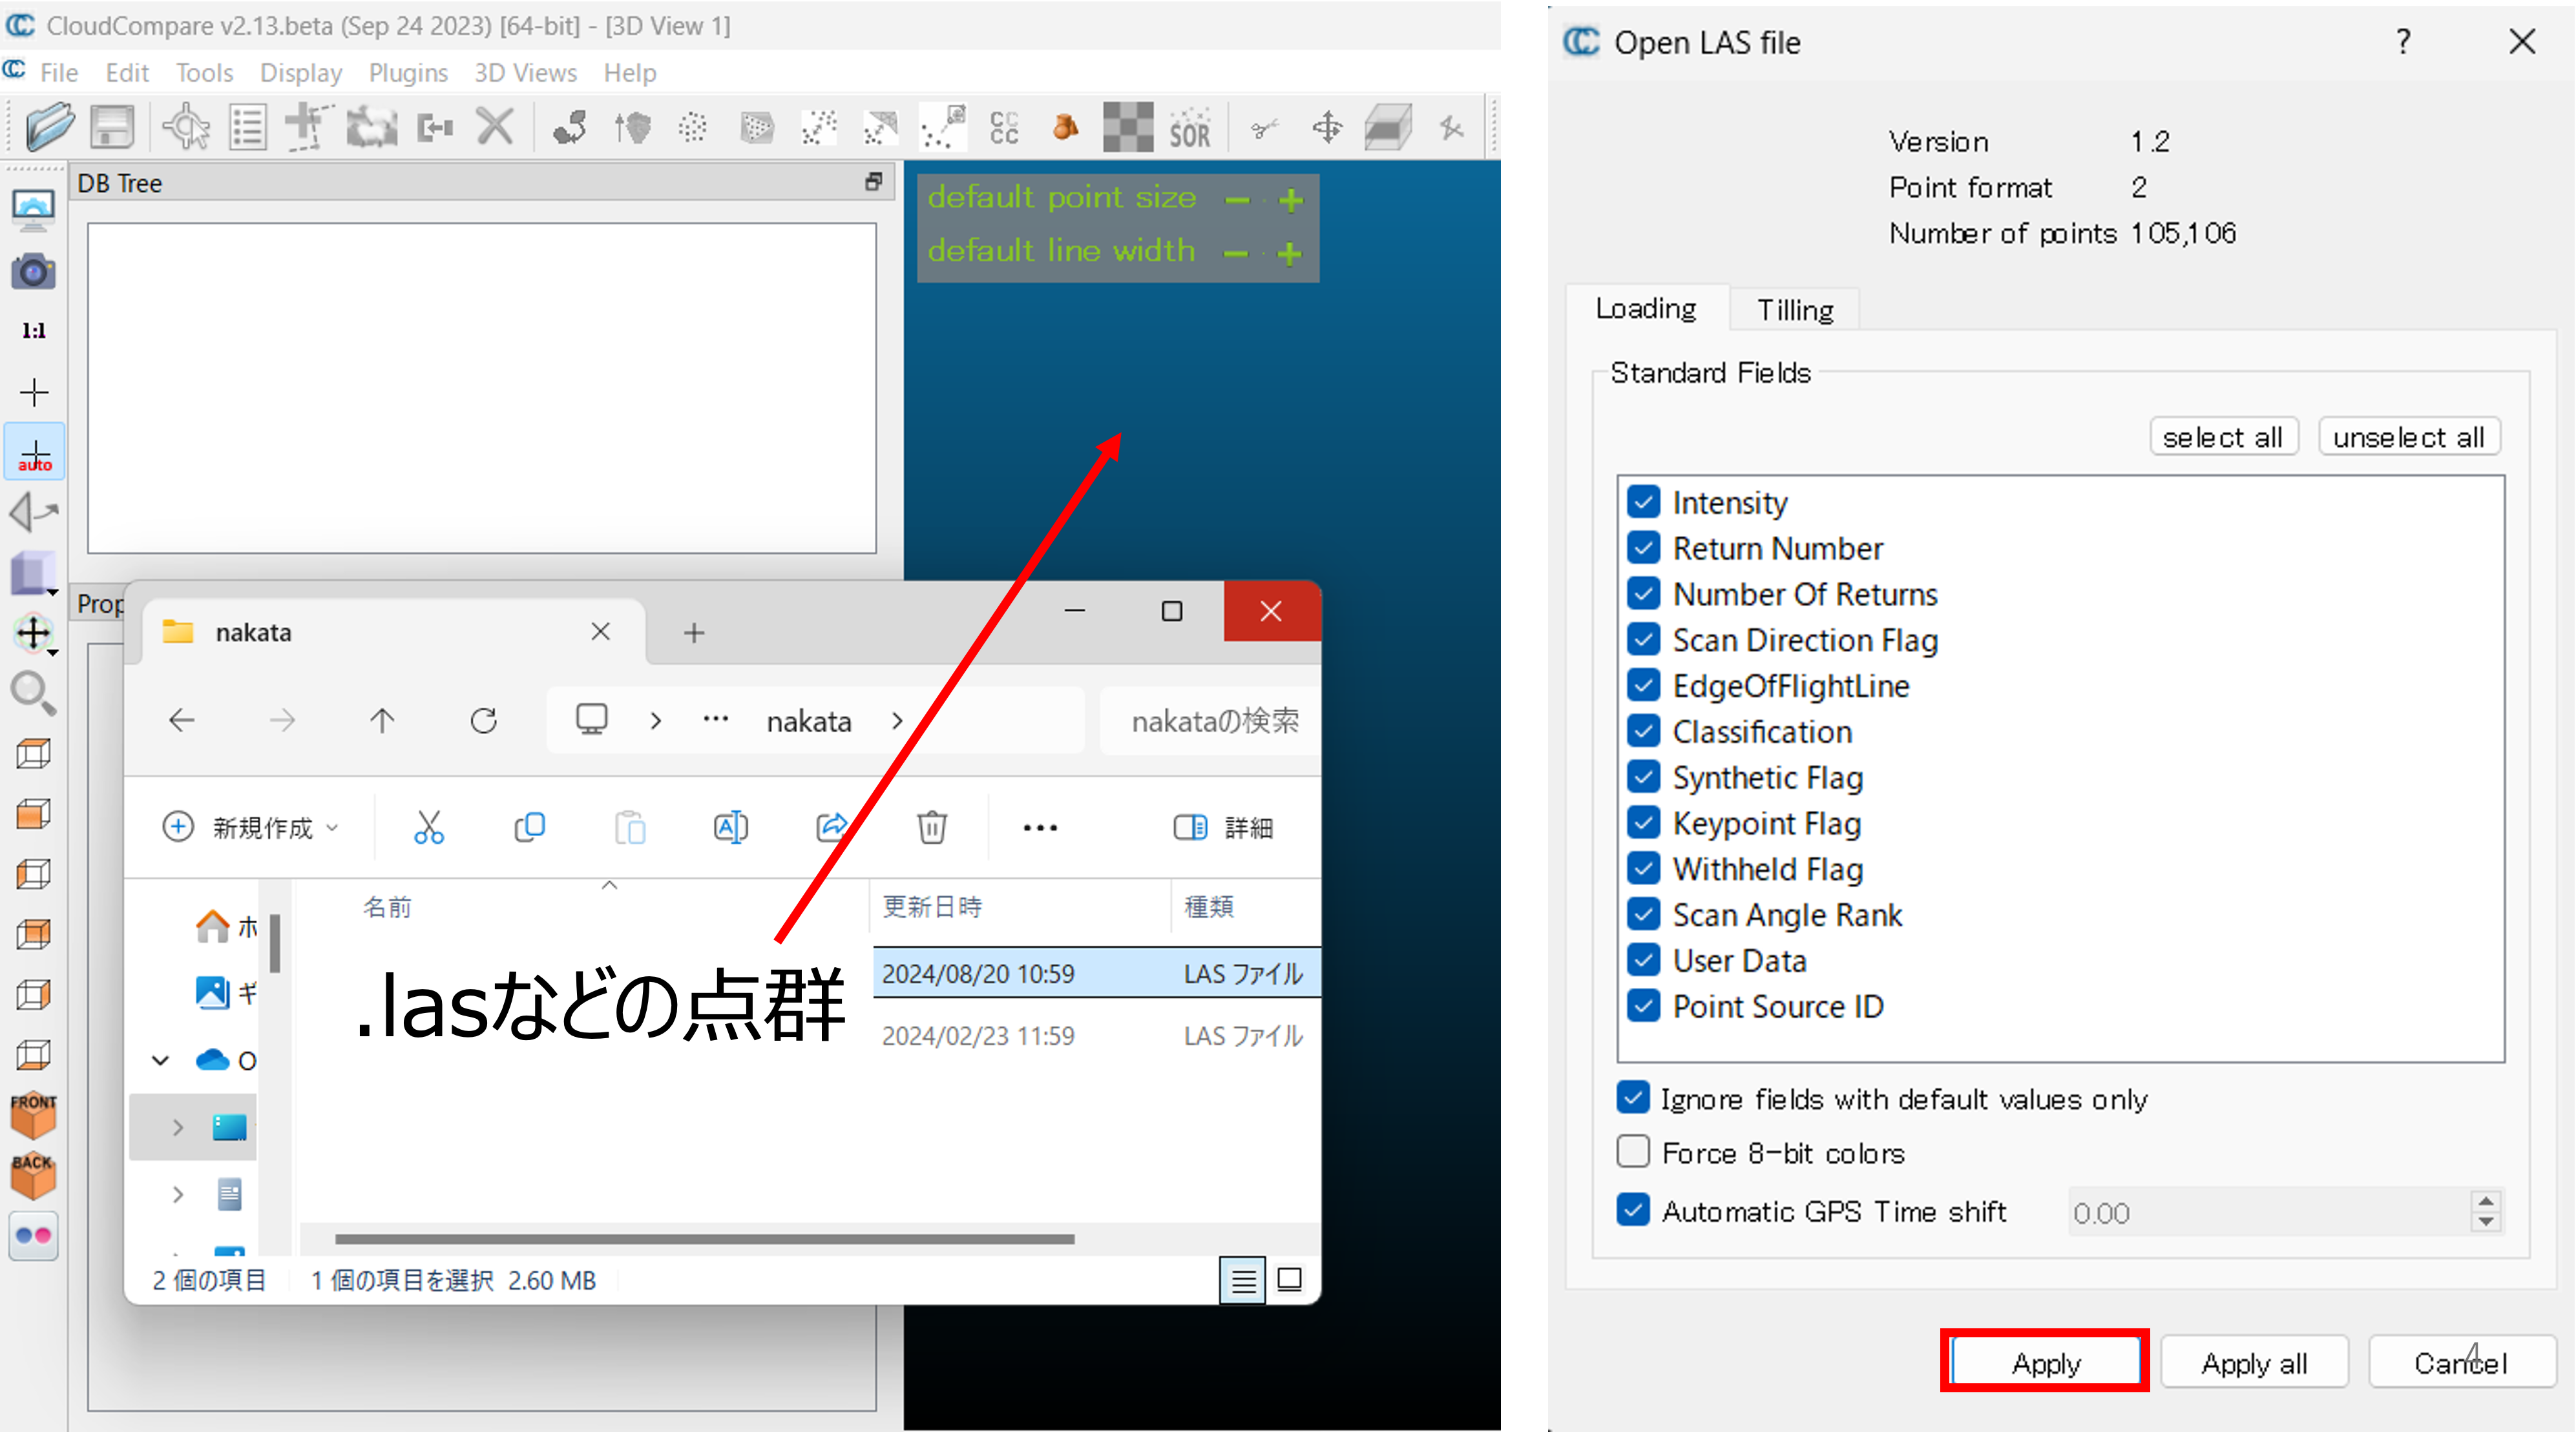The image size is (2576, 1432).
Task: Click the stereo glasses icon in sidebar
Action: [33, 1236]
